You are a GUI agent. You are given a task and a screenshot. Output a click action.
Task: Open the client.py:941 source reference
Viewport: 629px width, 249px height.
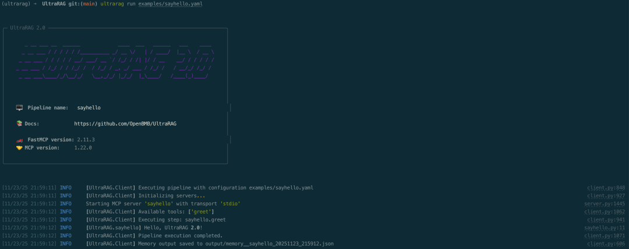pos(606,220)
